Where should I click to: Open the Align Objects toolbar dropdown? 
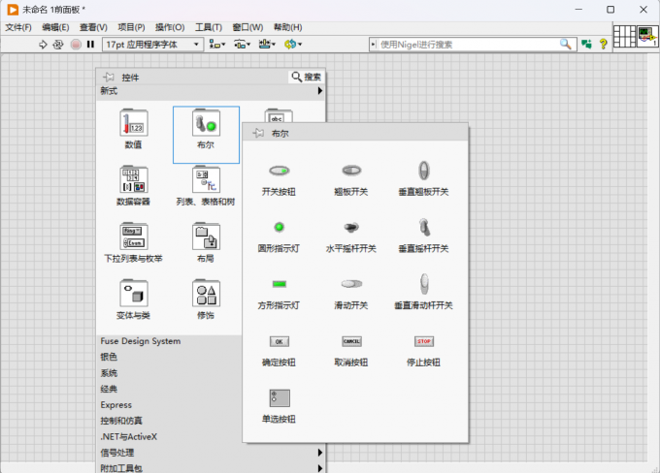pos(217,45)
